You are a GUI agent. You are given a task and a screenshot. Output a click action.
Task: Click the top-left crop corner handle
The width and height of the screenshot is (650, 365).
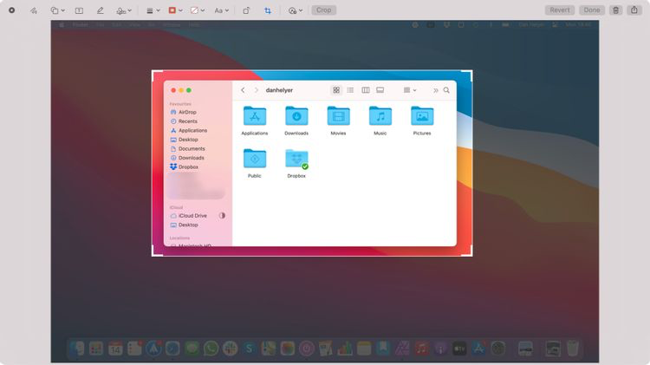coord(153,73)
